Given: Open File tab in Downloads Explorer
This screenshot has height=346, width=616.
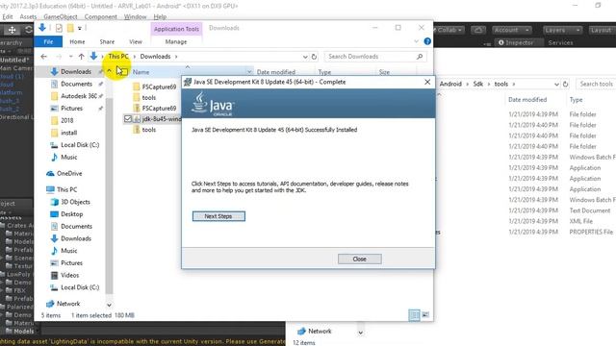Looking at the screenshot, I should pos(48,41).
